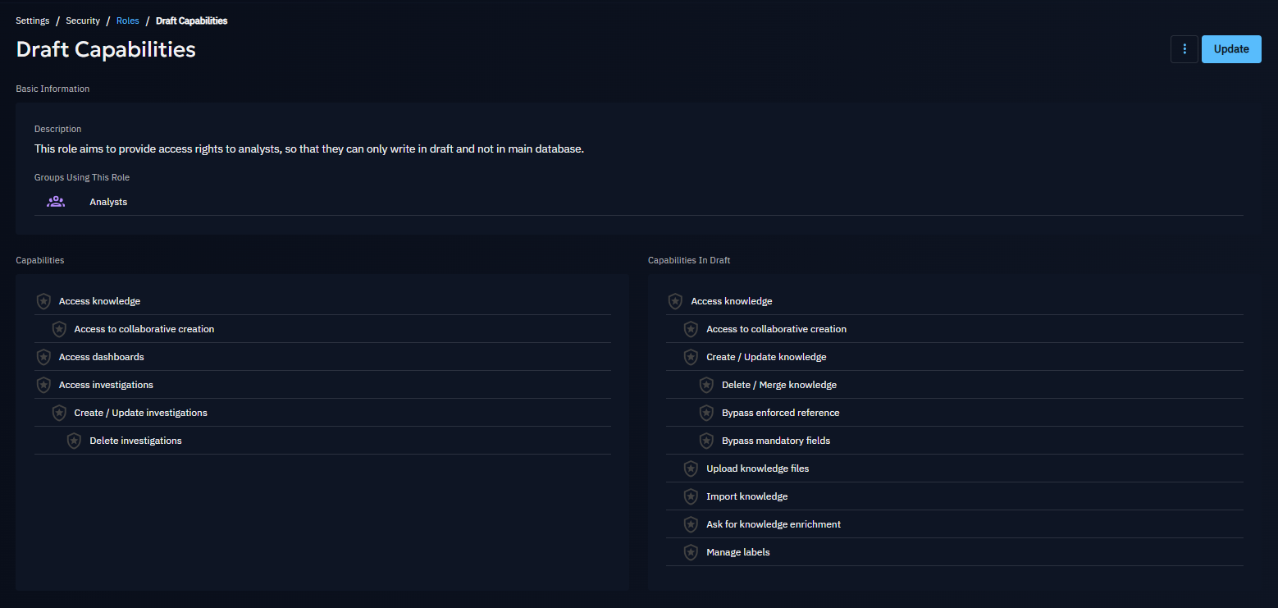Select the Create / Update knowledge capability row
1278x608 pixels.
pos(766,357)
